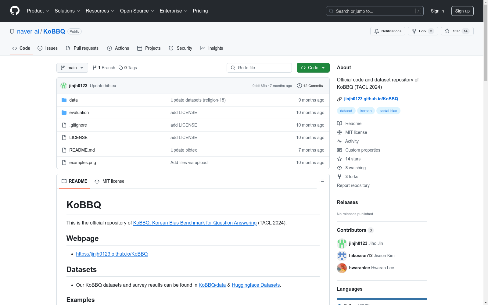View the 0 Tags list
This screenshot has height=305, width=488.
point(128,68)
